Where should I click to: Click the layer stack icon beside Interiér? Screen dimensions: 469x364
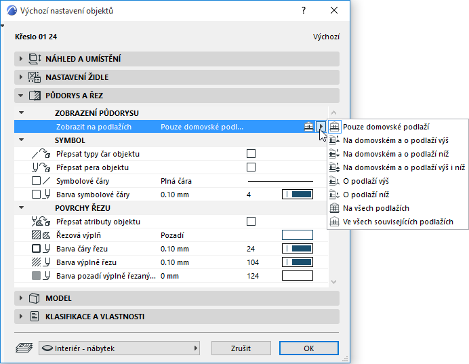24,348
